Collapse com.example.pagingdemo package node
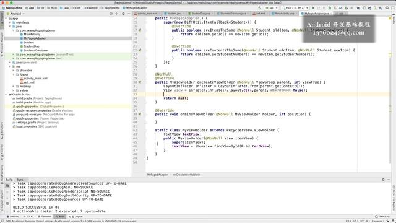The height and width of the screenshot is (223, 396). (14, 30)
